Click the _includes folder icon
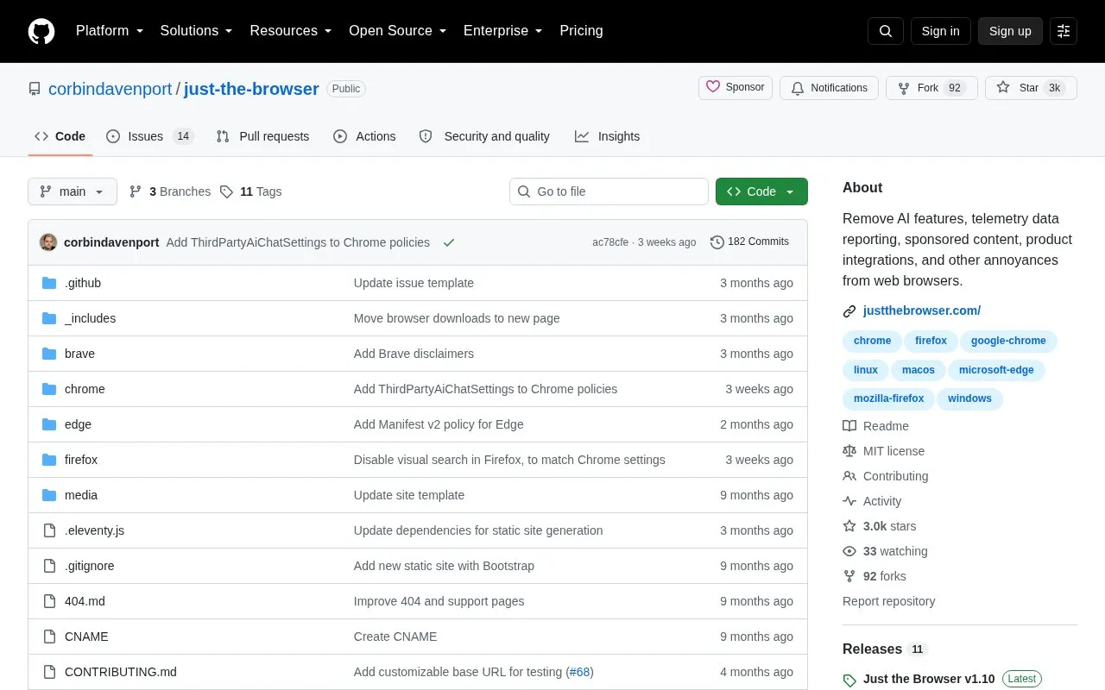This screenshot has width=1105, height=690. (x=49, y=318)
